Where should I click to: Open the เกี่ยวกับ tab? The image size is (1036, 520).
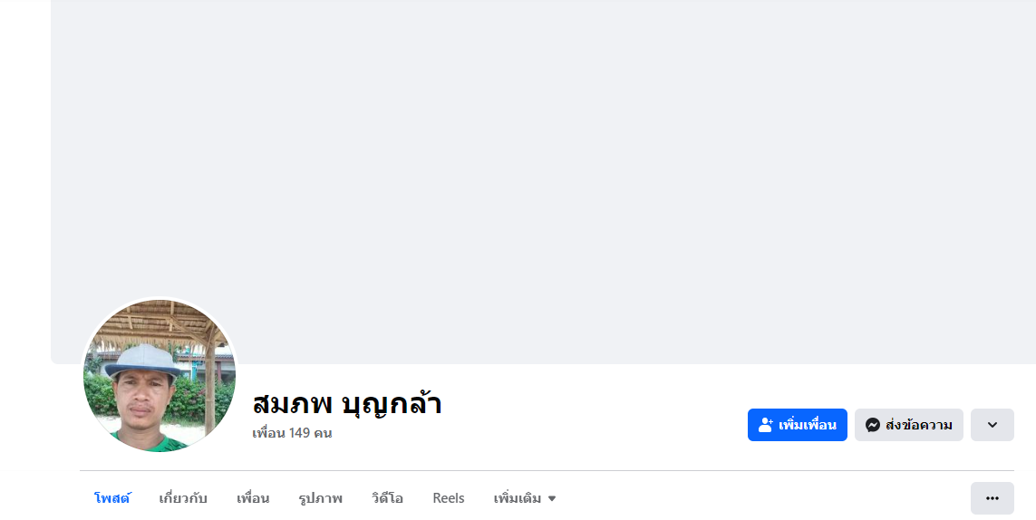183,498
